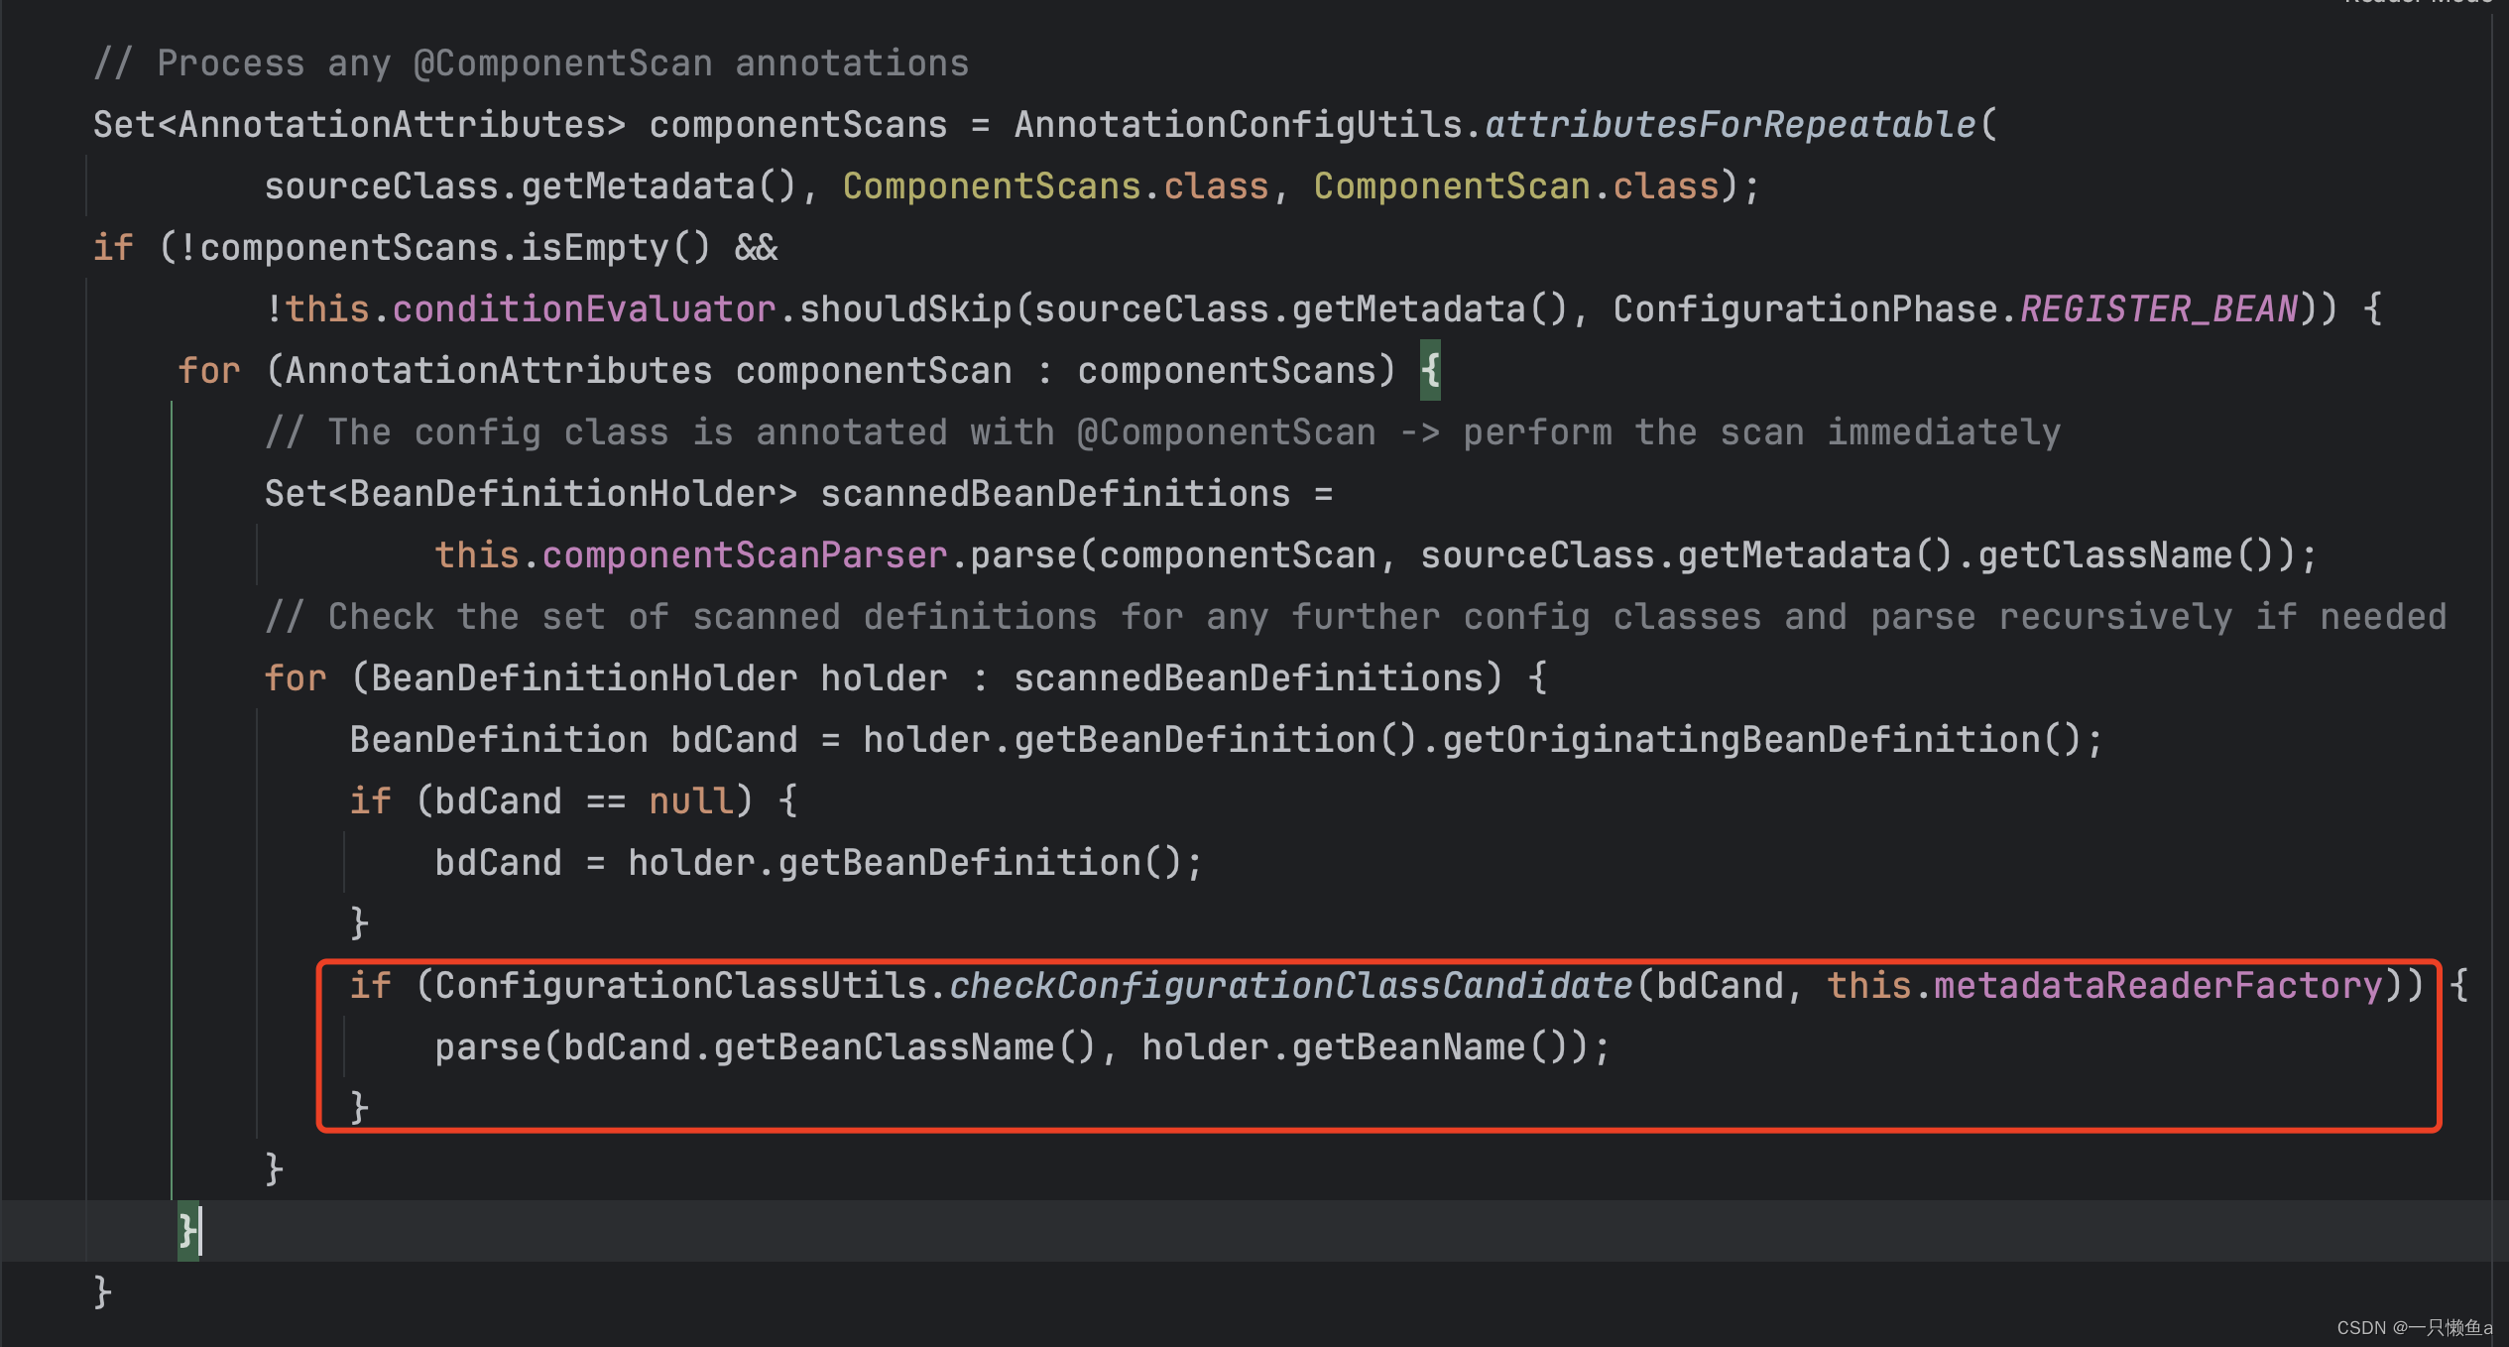Click the AnnotationConfigUtils class name
Screen dimensions: 2509x1347
point(1238,125)
